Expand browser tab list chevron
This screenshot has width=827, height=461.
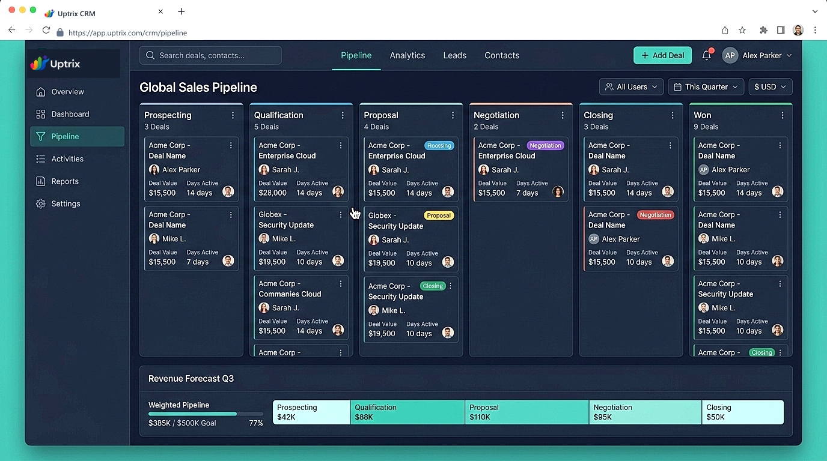815,11
